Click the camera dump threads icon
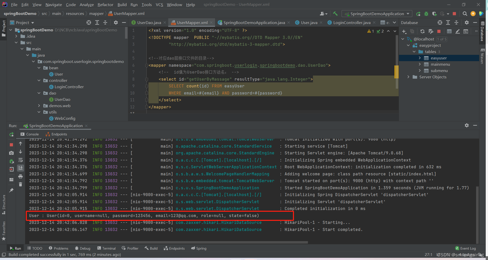488x260 pixels. [x=11, y=153]
